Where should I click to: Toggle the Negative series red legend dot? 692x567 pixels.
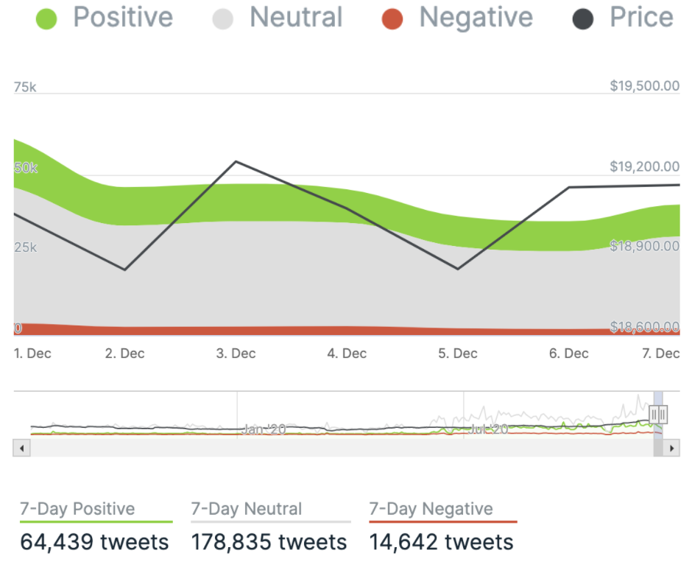point(392,18)
